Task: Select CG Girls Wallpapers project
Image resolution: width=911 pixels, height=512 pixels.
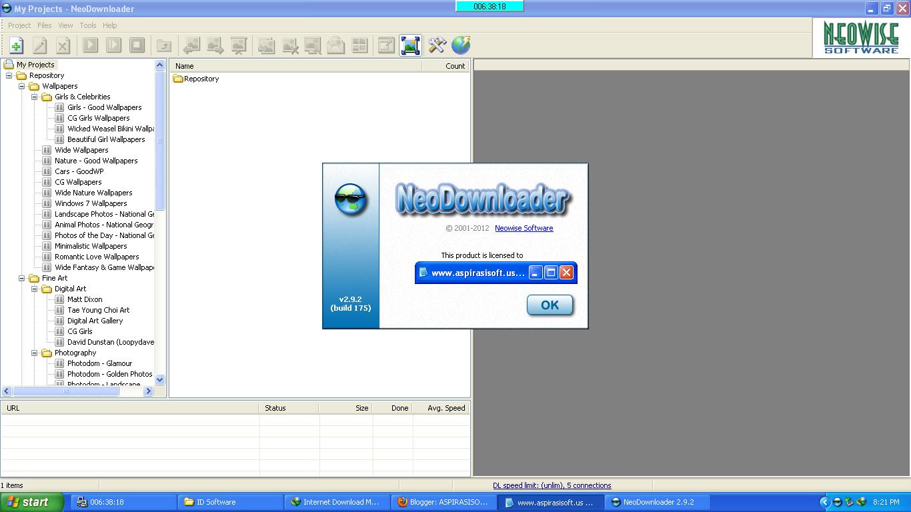Action: [x=99, y=118]
